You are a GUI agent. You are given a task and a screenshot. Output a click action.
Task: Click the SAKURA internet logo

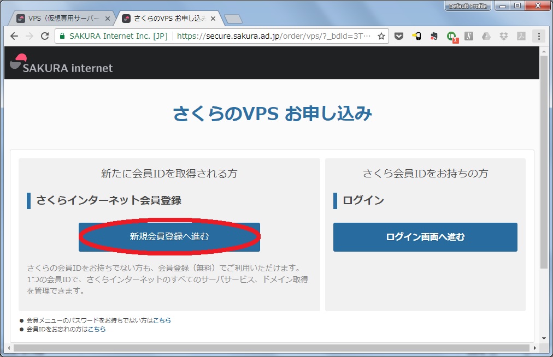coord(61,64)
